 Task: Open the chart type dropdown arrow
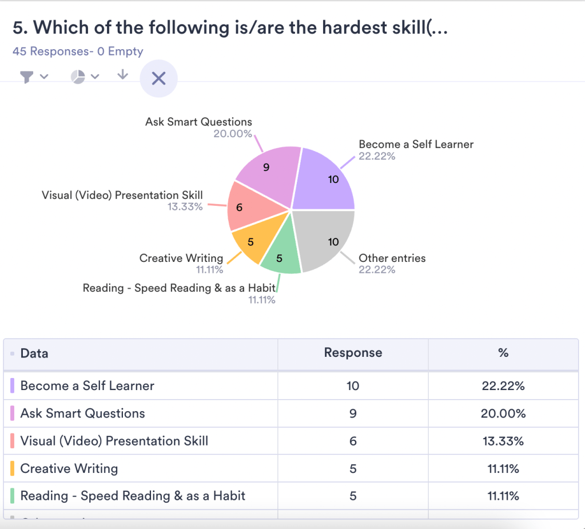[95, 77]
